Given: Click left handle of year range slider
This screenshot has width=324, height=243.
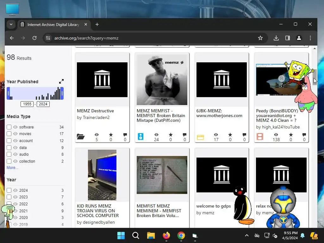Looking at the screenshot, I should 8,93.
